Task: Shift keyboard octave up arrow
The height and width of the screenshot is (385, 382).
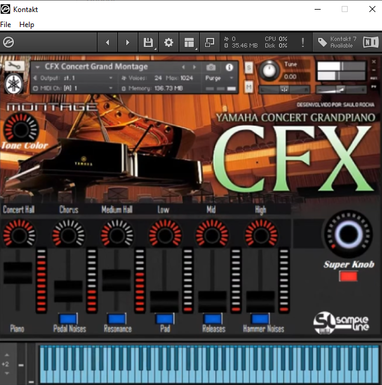Action: pyautogui.click(x=7, y=355)
